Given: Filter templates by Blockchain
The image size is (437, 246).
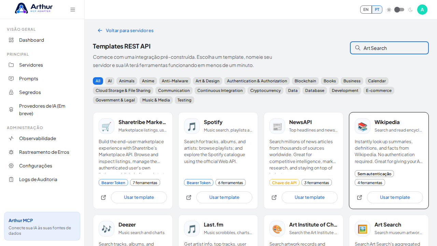Looking at the screenshot, I should (x=305, y=81).
